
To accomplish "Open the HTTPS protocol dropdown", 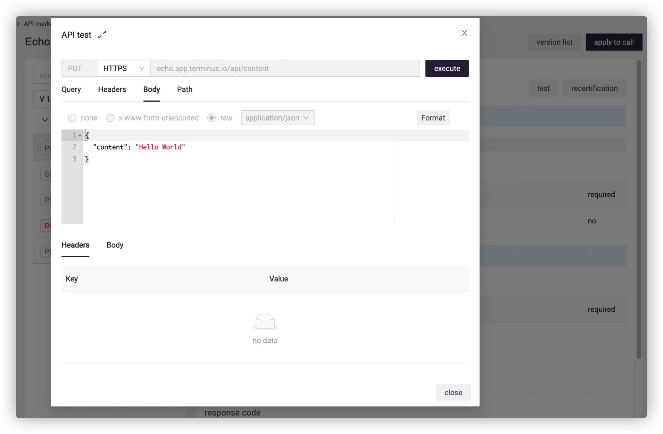I will [124, 68].
